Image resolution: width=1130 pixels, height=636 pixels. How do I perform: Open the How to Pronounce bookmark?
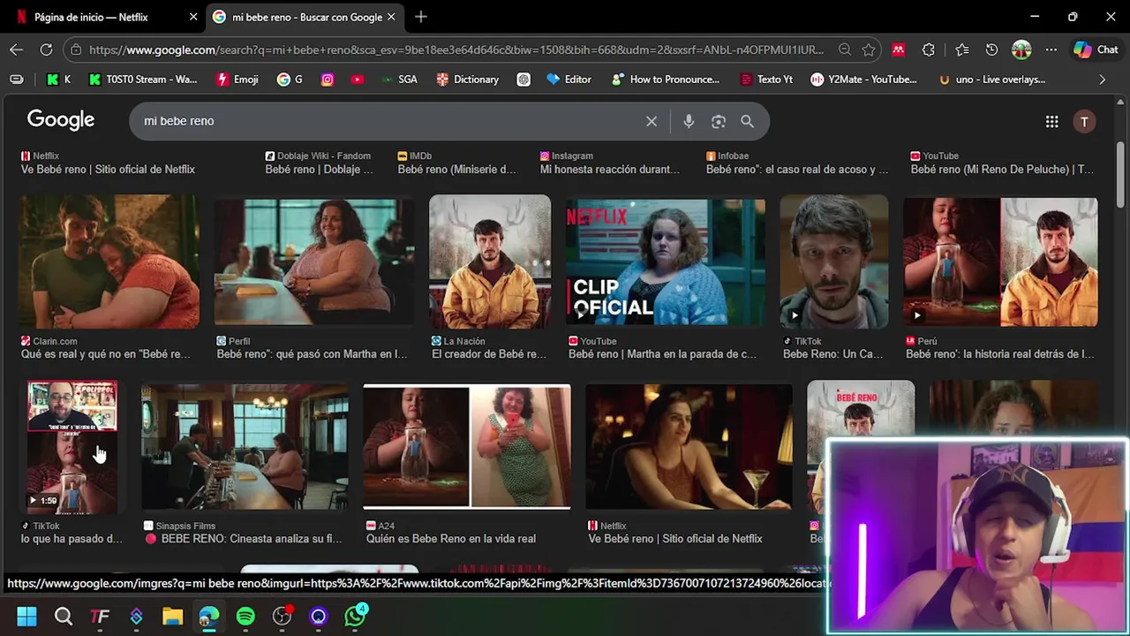pos(665,79)
